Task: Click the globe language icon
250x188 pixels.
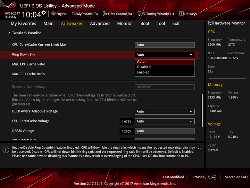Action: pos(53,14)
